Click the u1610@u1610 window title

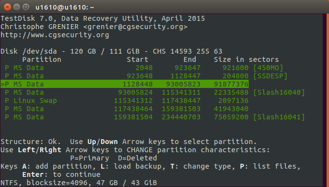pyautogui.click(x=65, y=7)
